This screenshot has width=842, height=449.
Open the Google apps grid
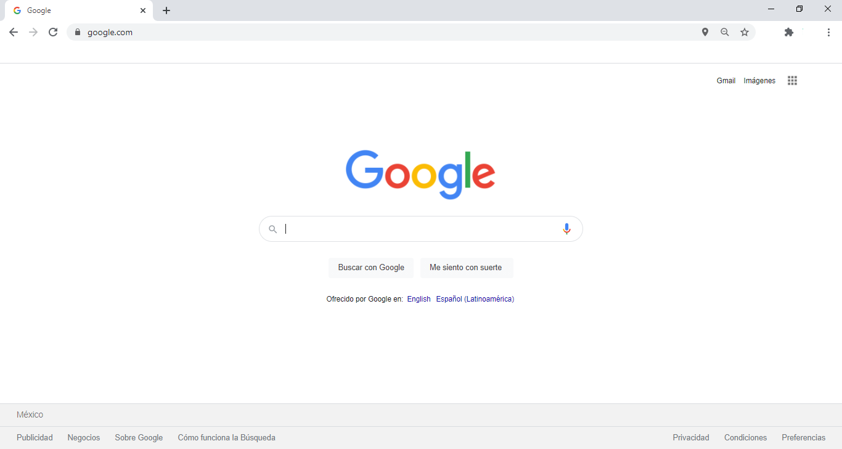coord(792,81)
